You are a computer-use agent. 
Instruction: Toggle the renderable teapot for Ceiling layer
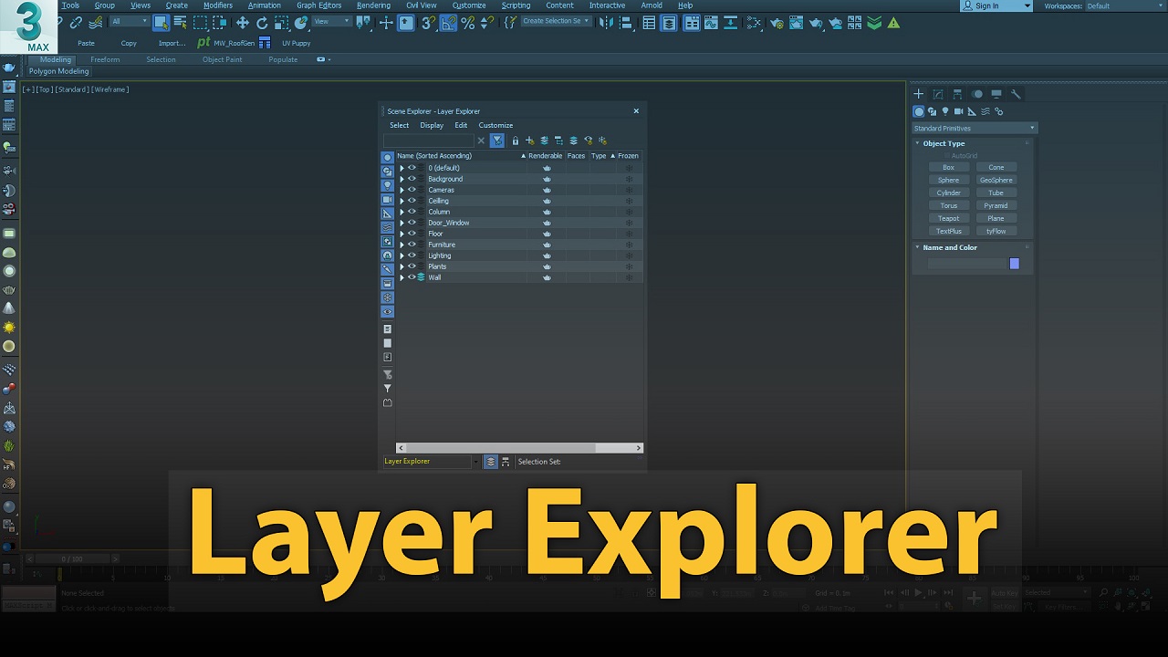point(547,201)
